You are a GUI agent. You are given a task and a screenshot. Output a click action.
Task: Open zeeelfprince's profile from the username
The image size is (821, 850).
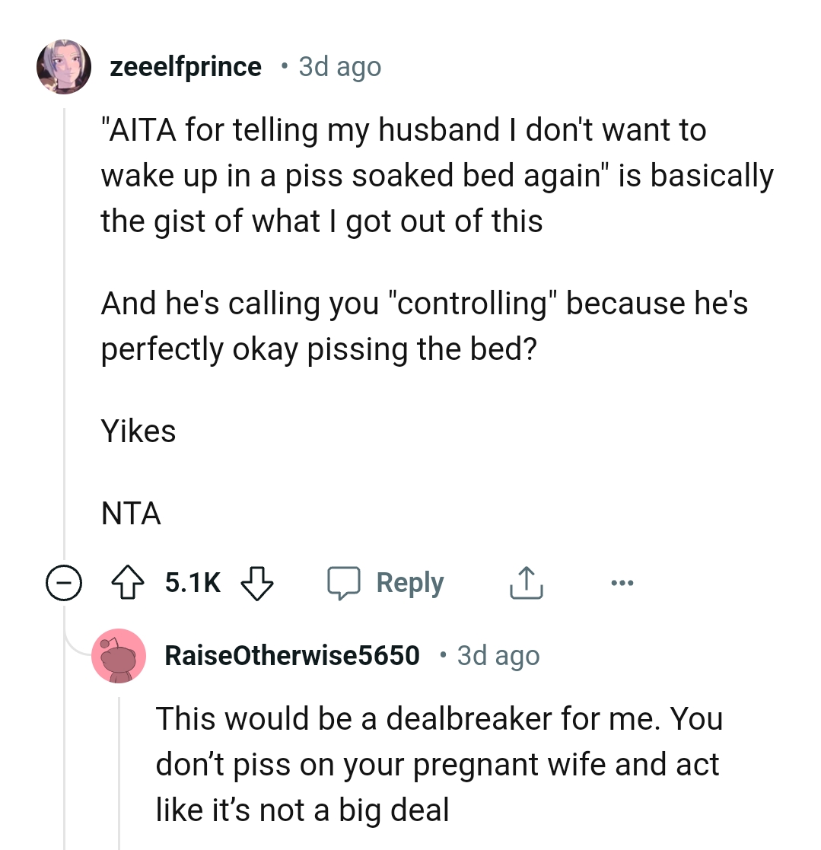point(186,66)
